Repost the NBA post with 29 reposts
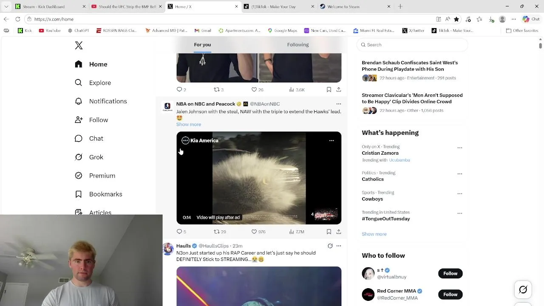544x306 pixels. pyautogui.click(x=220, y=232)
